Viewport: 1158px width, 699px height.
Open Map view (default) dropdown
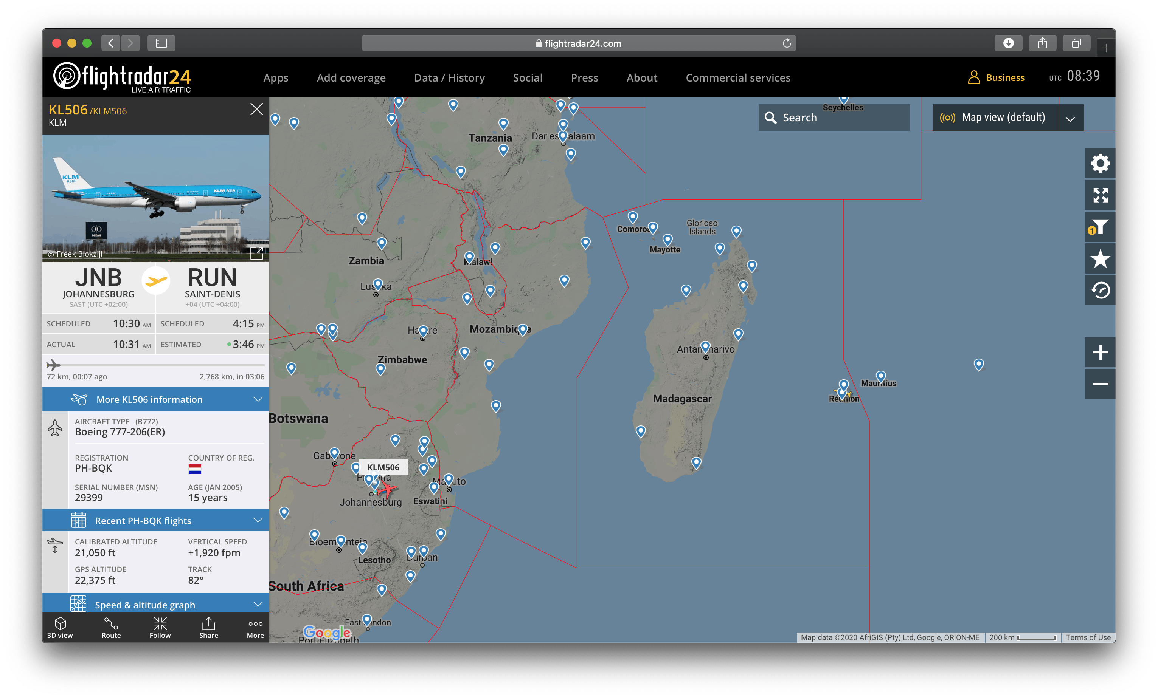click(x=1007, y=118)
